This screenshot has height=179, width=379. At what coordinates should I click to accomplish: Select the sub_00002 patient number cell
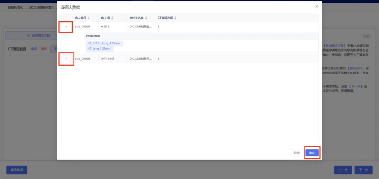click(x=85, y=58)
